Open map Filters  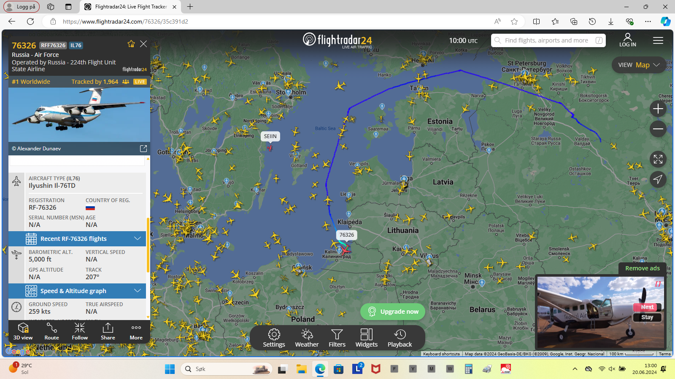tap(337, 338)
